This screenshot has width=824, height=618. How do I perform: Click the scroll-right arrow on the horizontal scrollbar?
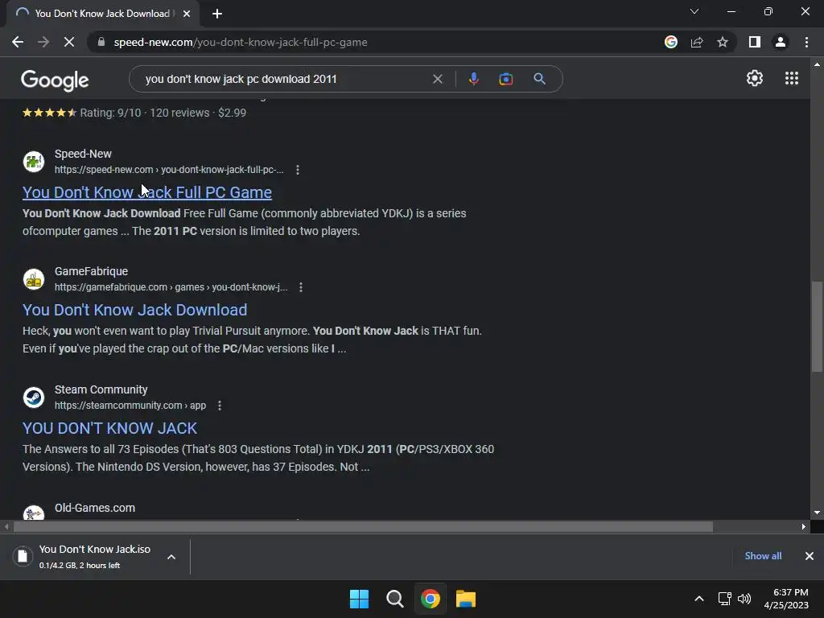click(x=804, y=526)
